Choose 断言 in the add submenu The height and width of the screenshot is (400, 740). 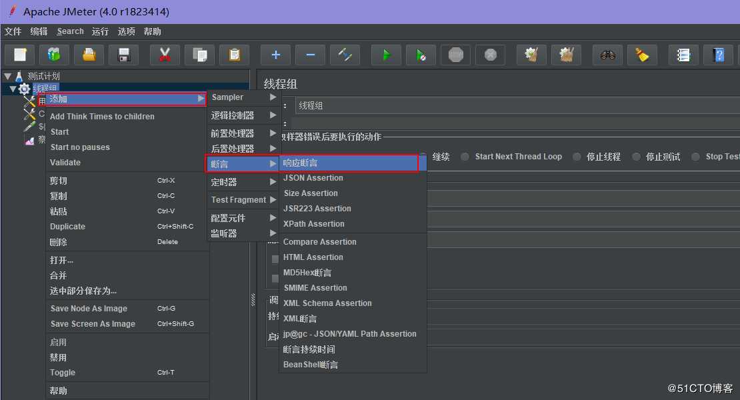coord(243,164)
